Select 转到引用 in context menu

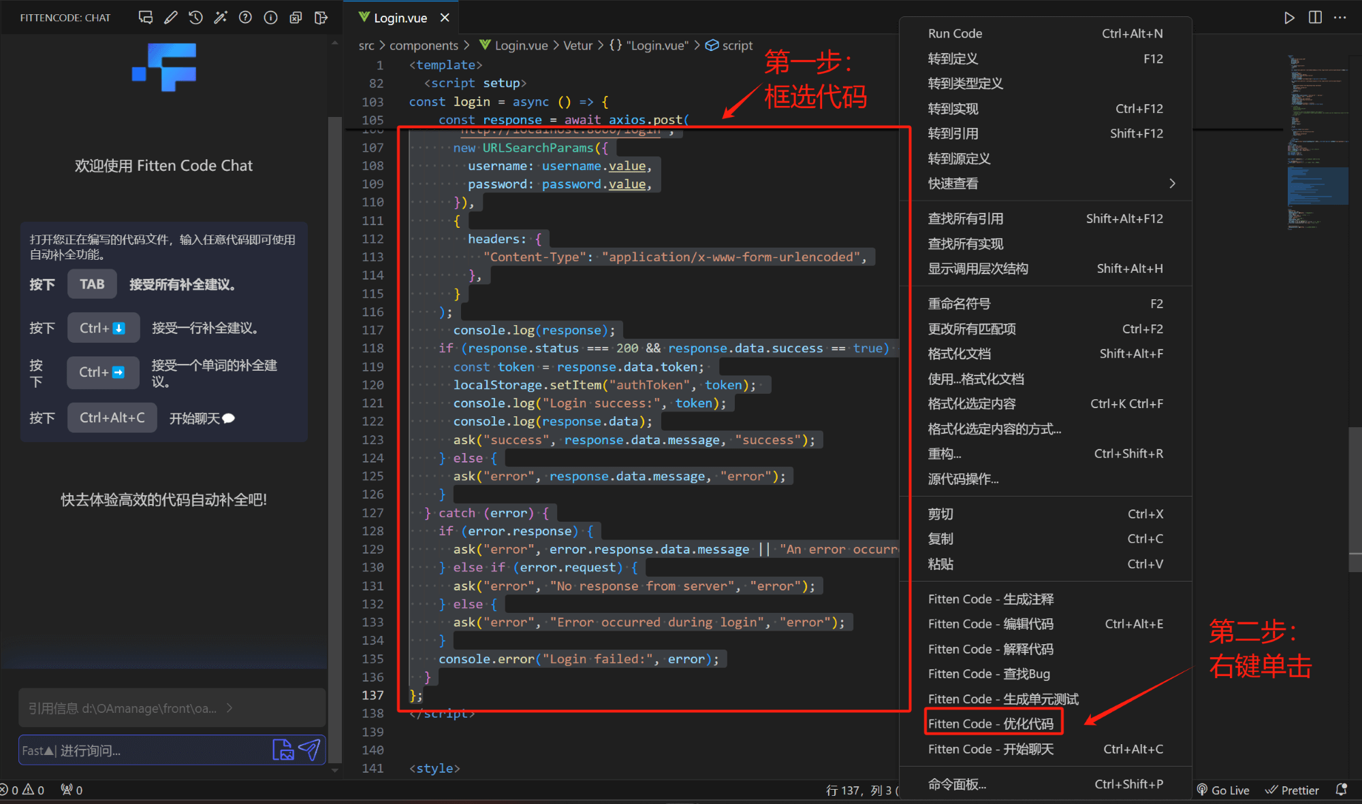tap(1045, 133)
